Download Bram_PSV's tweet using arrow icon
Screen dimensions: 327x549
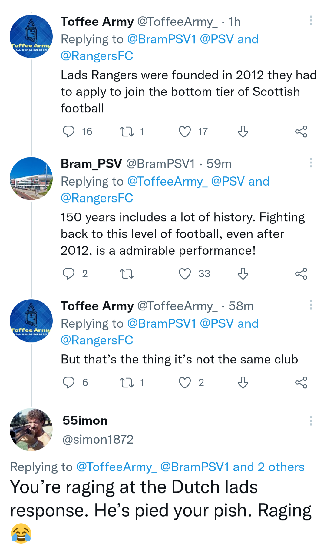coord(243,274)
